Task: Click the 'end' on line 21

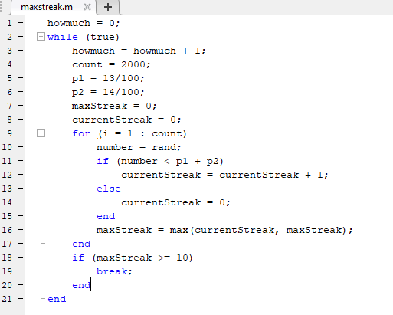Action: (x=57, y=299)
